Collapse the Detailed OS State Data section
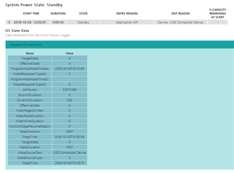 (x=26, y=45)
